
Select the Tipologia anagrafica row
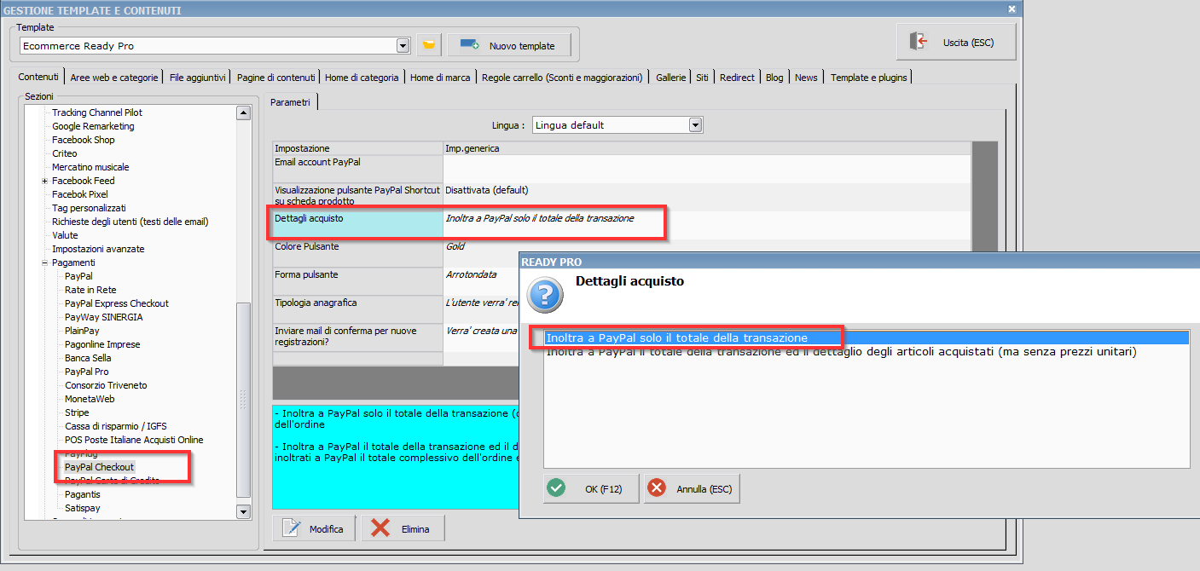(x=622, y=309)
